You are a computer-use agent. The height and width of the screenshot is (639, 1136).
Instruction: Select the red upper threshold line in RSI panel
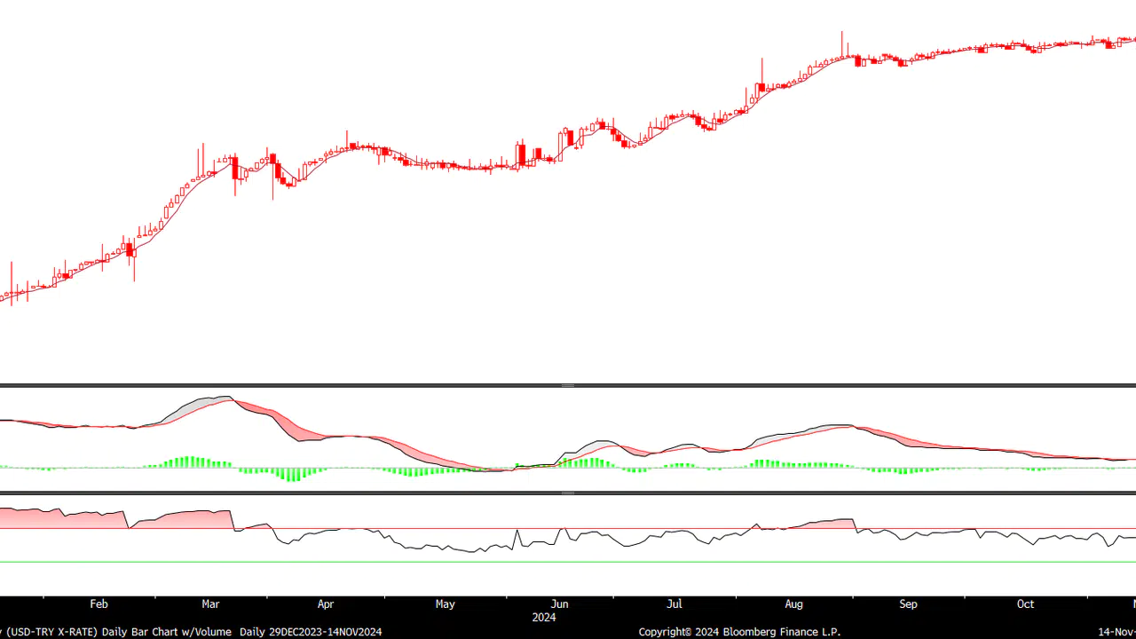[x=568, y=529]
